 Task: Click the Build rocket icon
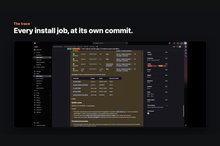[x=35, y=95]
